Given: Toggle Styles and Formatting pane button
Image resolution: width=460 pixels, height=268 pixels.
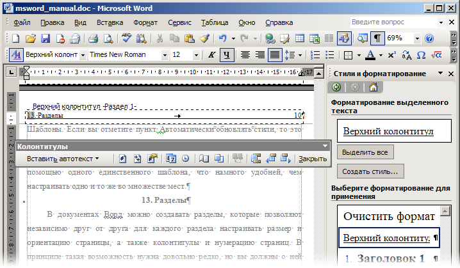Looking at the screenshot, I should tap(16, 55).
